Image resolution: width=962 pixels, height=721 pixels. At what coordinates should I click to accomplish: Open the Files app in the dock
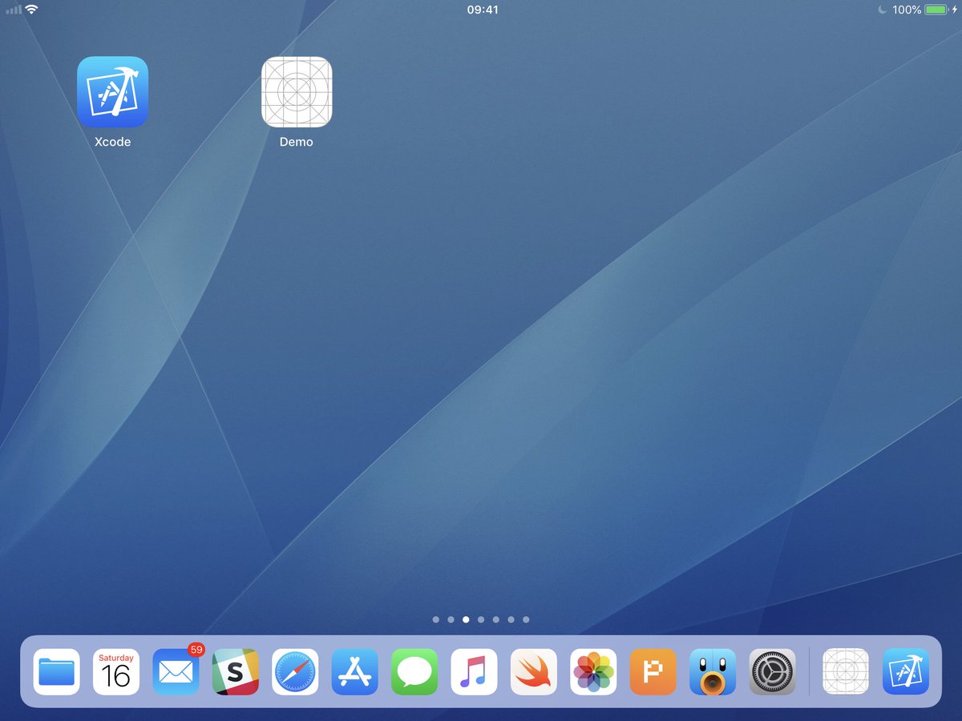pos(56,671)
